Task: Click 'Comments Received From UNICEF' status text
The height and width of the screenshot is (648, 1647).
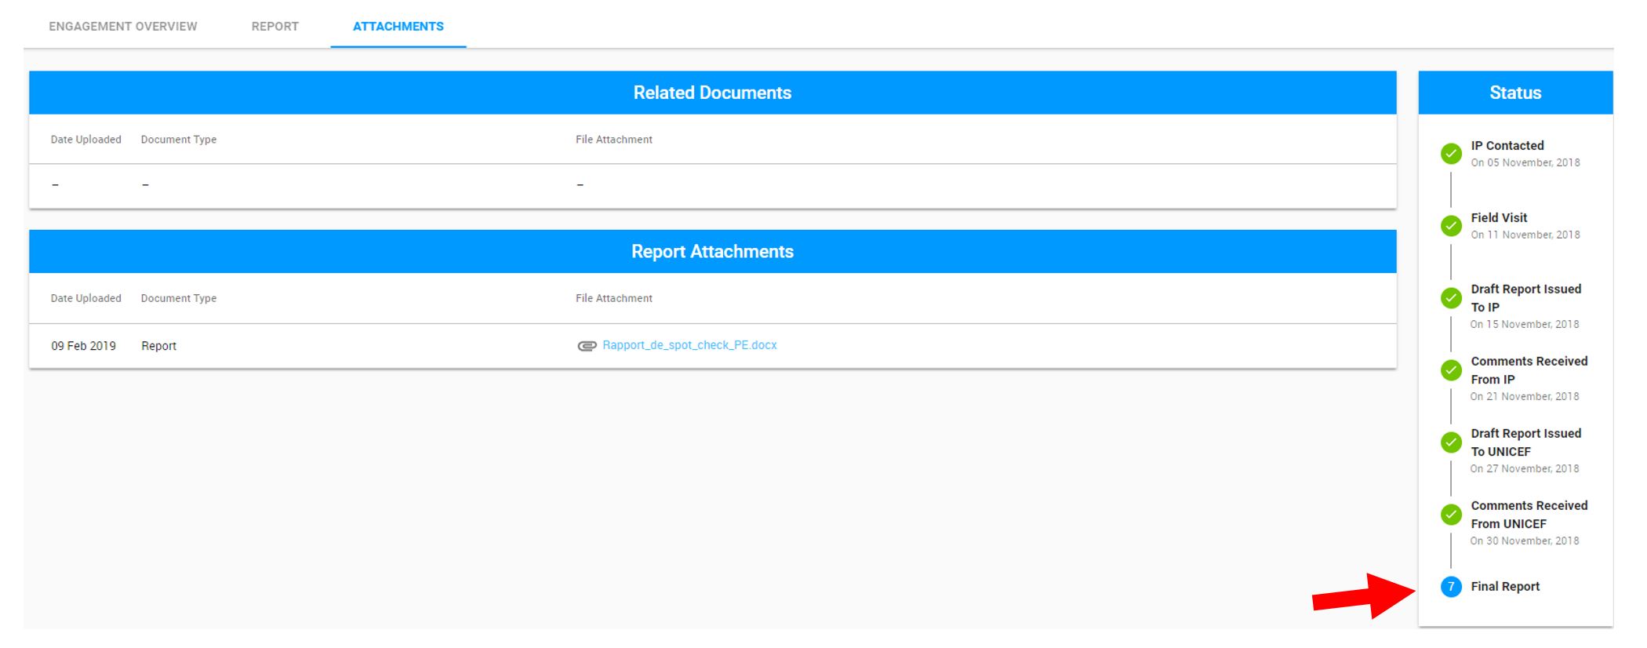Action: coord(1529,515)
